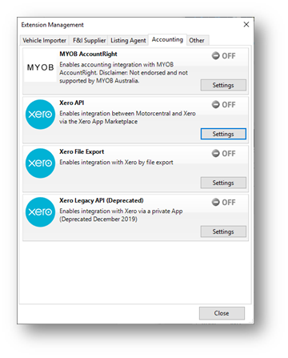The image size is (288, 358).
Task: Switch to the F&I Supplier tab
Action: [x=89, y=40]
